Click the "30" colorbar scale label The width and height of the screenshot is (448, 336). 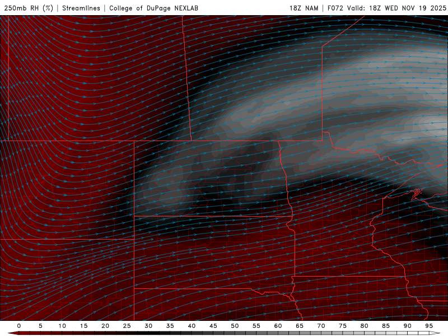tap(148, 326)
